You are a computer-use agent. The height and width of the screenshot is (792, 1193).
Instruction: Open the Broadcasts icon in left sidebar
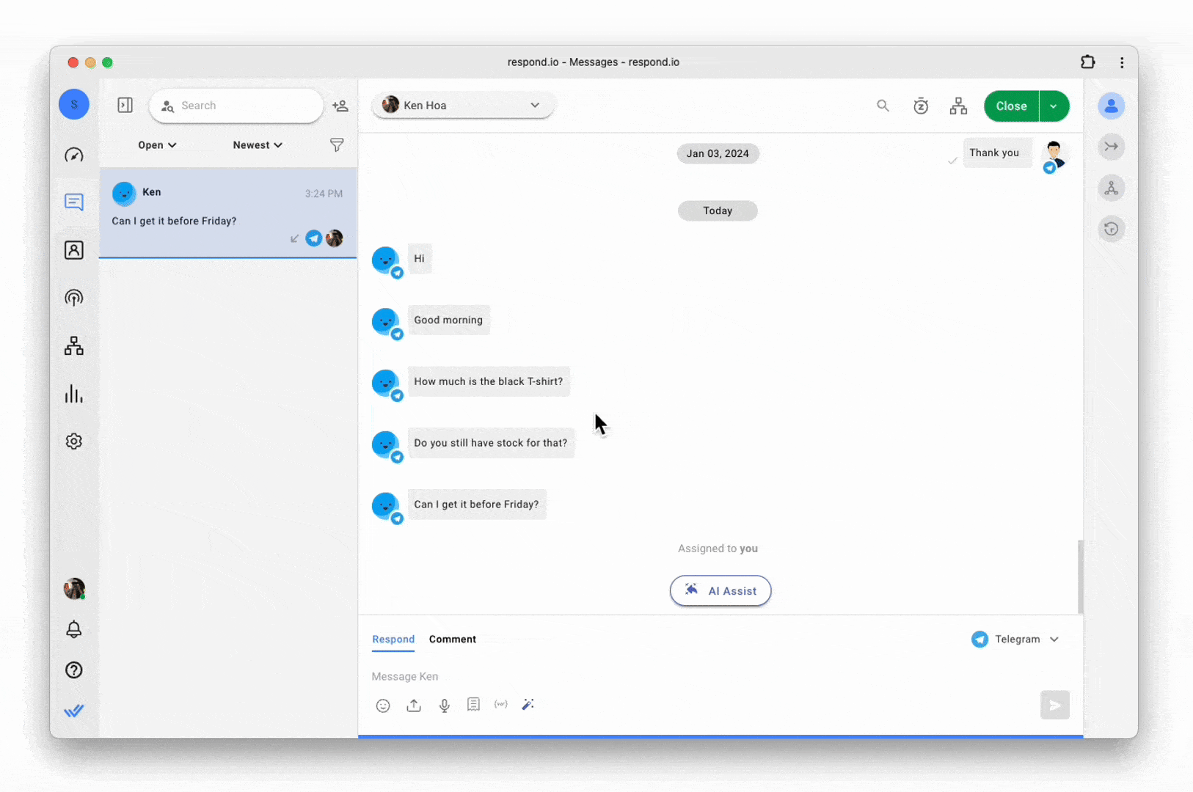coord(74,298)
